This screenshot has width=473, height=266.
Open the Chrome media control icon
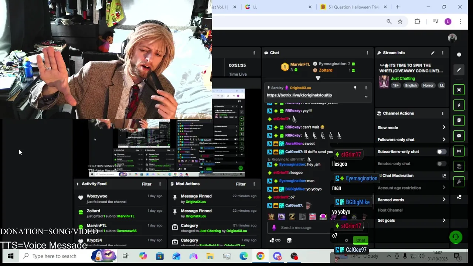435,22
